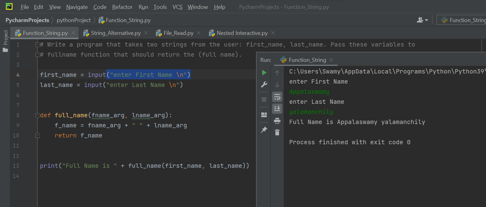The width and height of the screenshot is (486, 207).
Task: Open the VCS menu
Action: [x=178, y=7]
